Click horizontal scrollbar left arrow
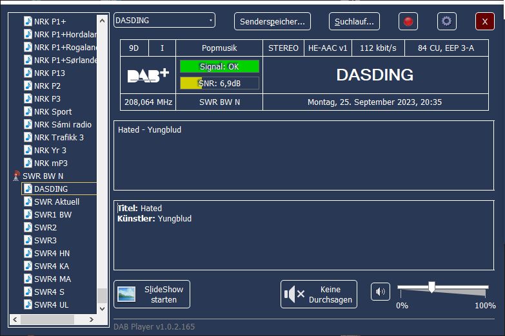The width and height of the screenshot is (505, 336). pyautogui.click(x=15, y=320)
